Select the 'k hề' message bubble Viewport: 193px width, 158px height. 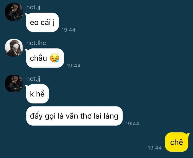[37, 94]
